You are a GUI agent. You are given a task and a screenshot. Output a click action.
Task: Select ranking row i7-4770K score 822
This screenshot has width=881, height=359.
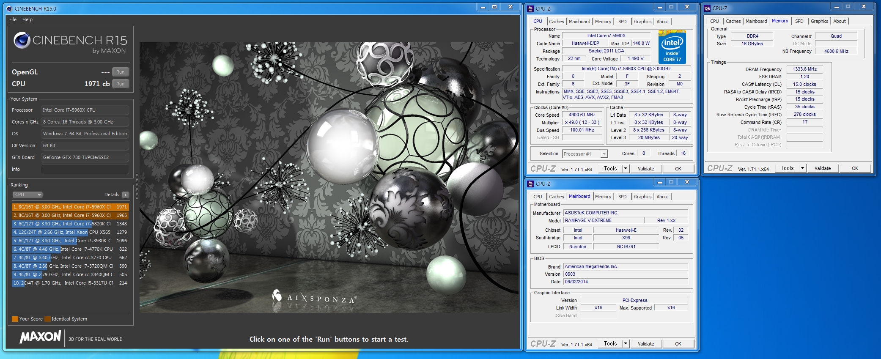(x=70, y=249)
